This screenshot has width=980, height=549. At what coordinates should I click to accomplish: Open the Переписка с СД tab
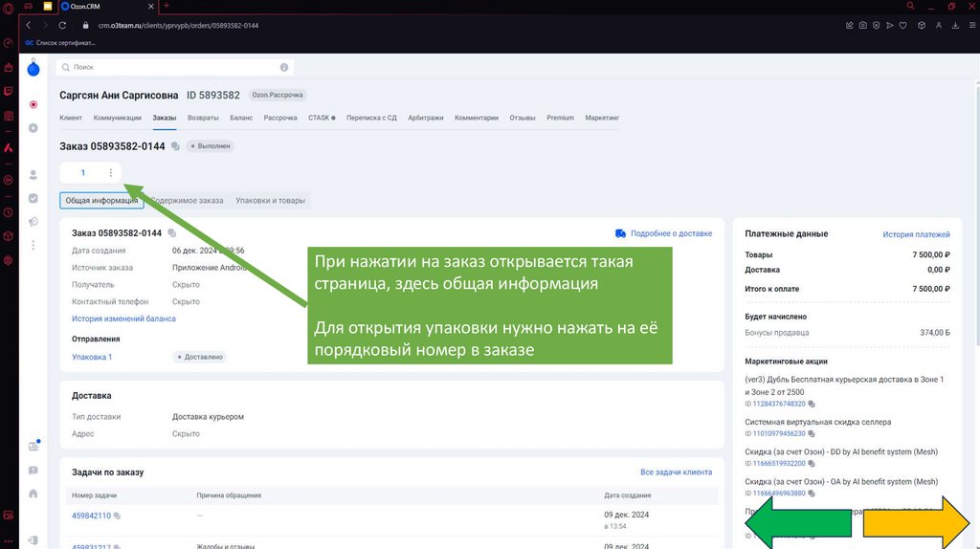point(371,118)
